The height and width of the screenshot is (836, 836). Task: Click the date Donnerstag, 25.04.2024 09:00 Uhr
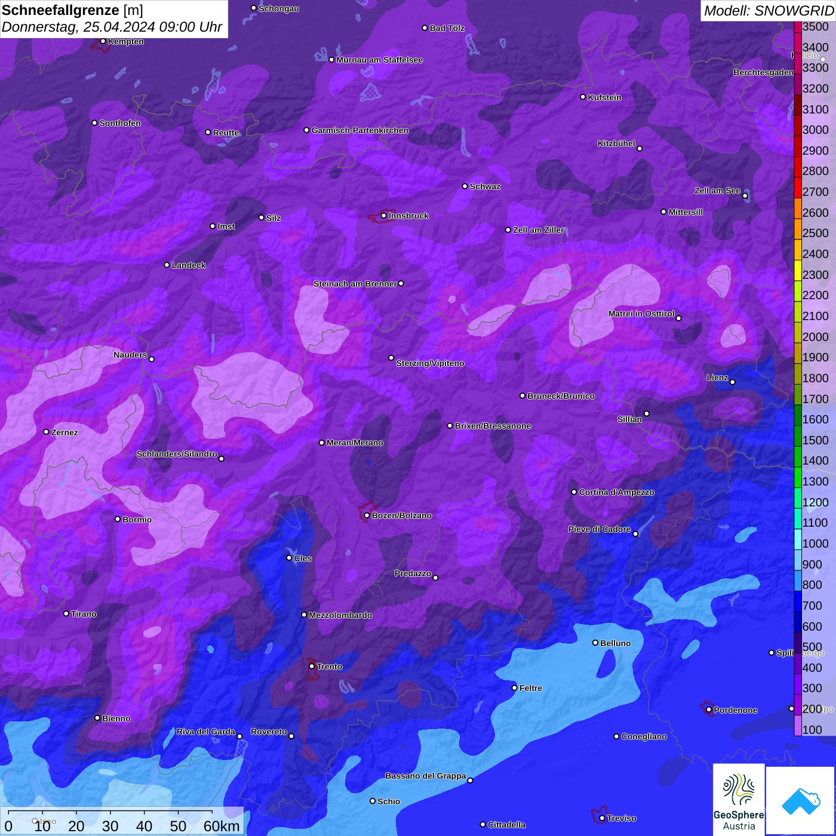(112, 27)
